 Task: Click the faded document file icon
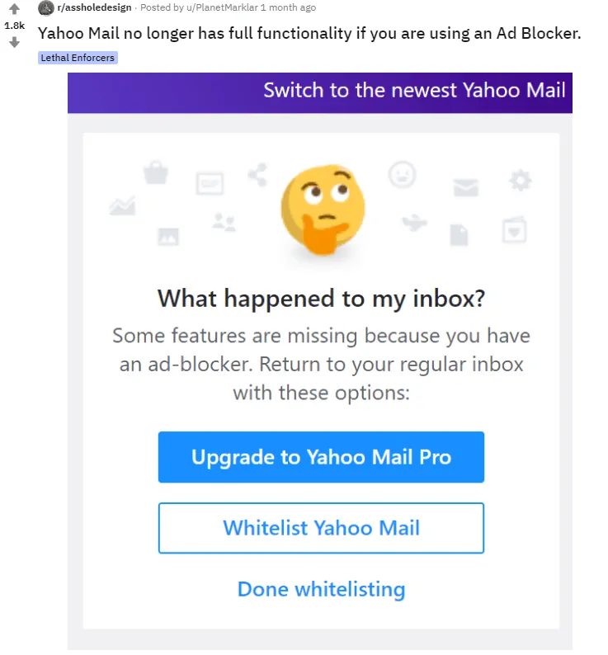pyautogui.click(x=459, y=234)
